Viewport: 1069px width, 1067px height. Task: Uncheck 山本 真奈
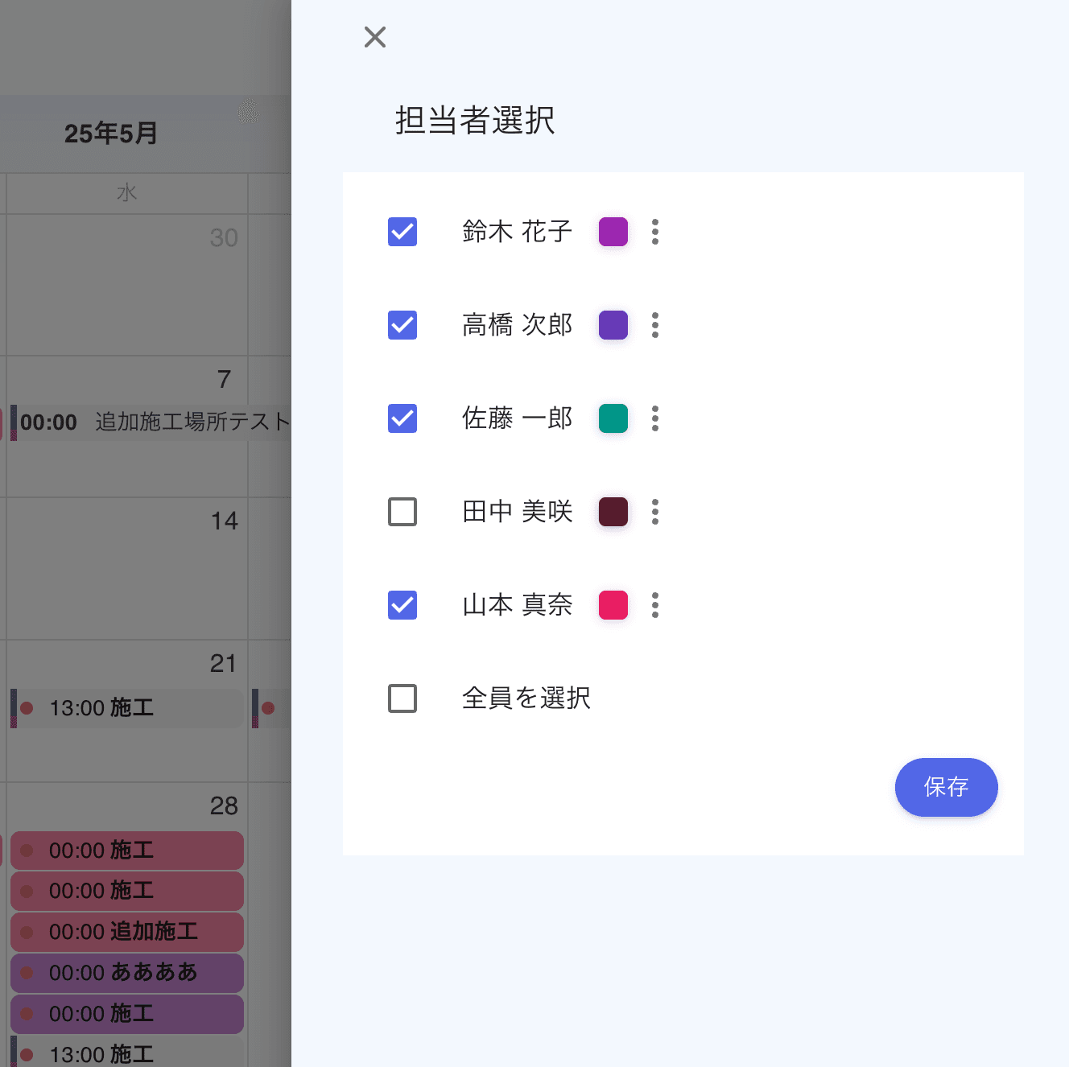coord(402,605)
